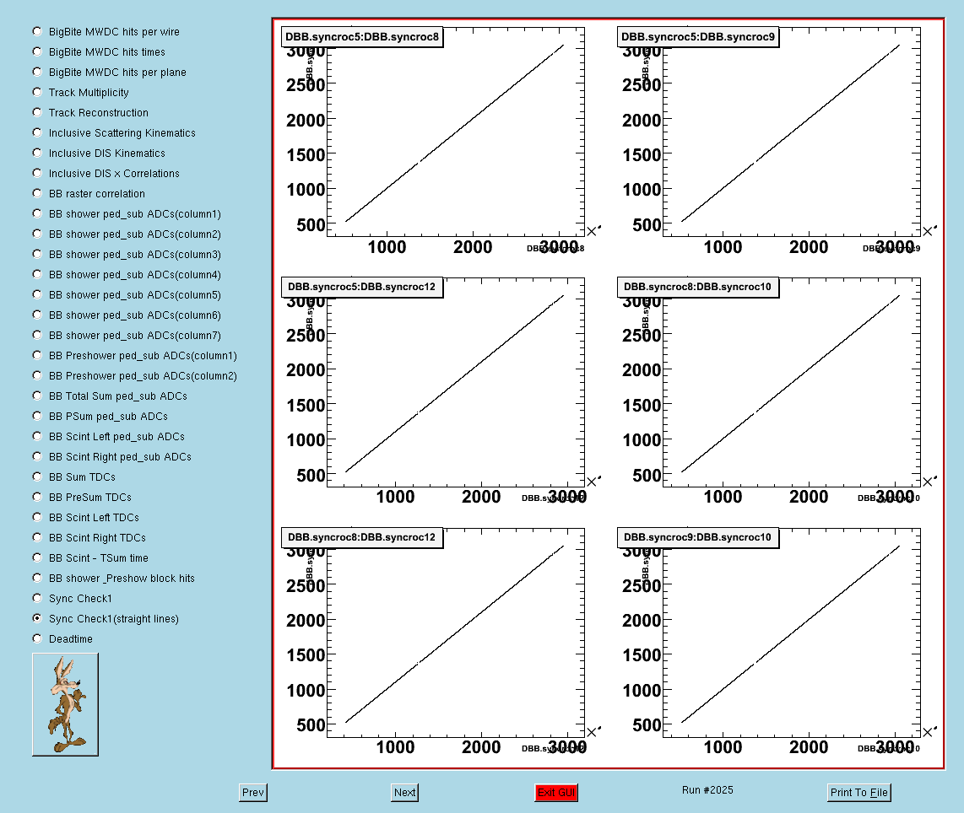Pick BB Scint Right ped_sub ADCs
This screenshot has width=964, height=813.
click(x=37, y=457)
